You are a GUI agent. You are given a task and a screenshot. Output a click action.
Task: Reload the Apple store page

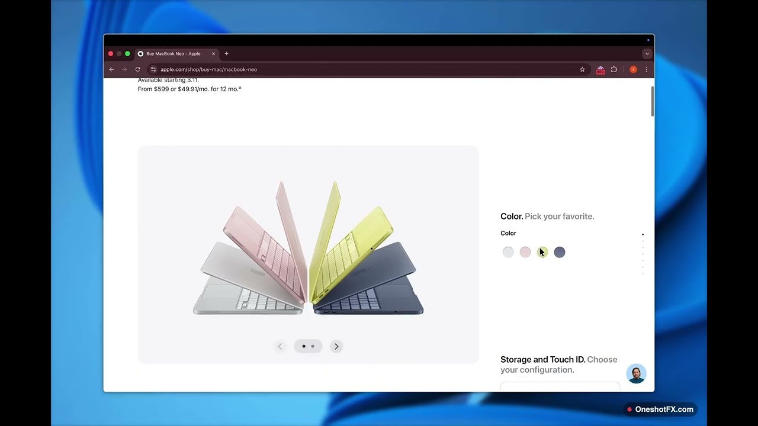pyautogui.click(x=137, y=69)
